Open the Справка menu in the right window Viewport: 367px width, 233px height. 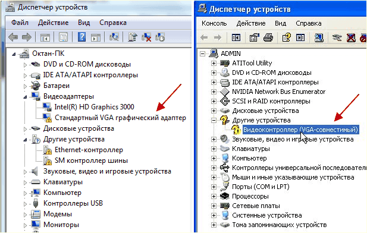309,23
